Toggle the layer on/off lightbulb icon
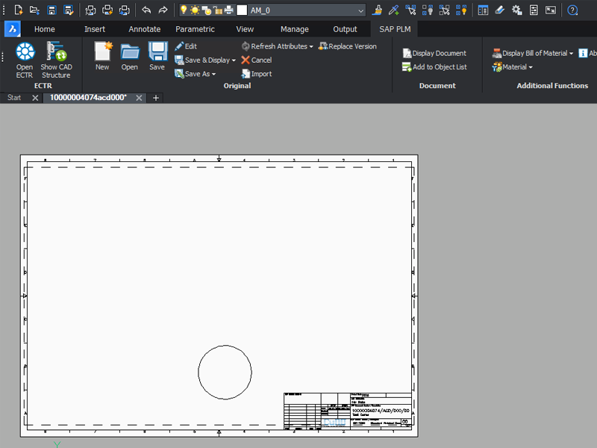 pos(184,10)
